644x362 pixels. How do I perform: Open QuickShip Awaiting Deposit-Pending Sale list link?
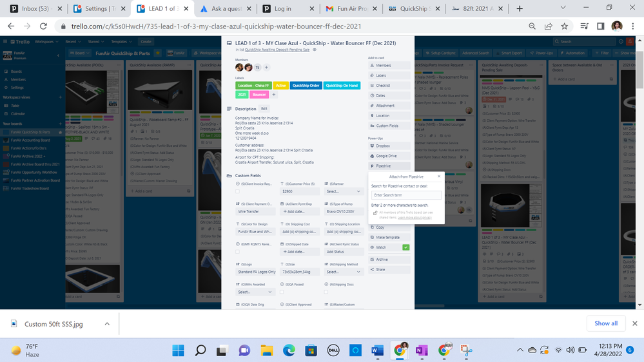point(277,50)
